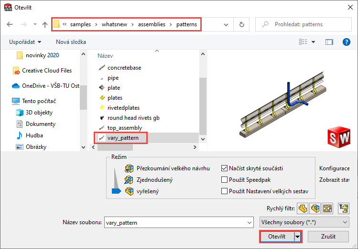This screenshot has width=358, height=249.
Task: Open the Uspořádat menu
Action: [25, 42]
